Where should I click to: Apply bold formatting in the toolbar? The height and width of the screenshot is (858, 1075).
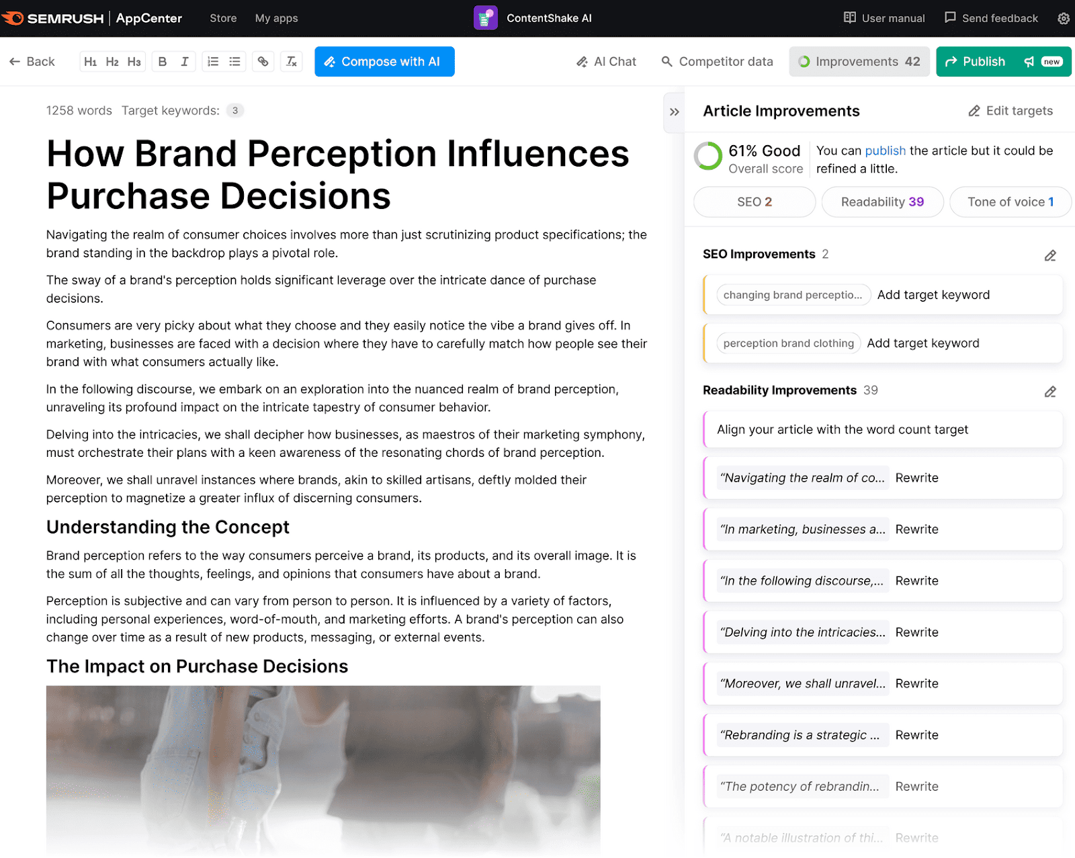(161, 61)
